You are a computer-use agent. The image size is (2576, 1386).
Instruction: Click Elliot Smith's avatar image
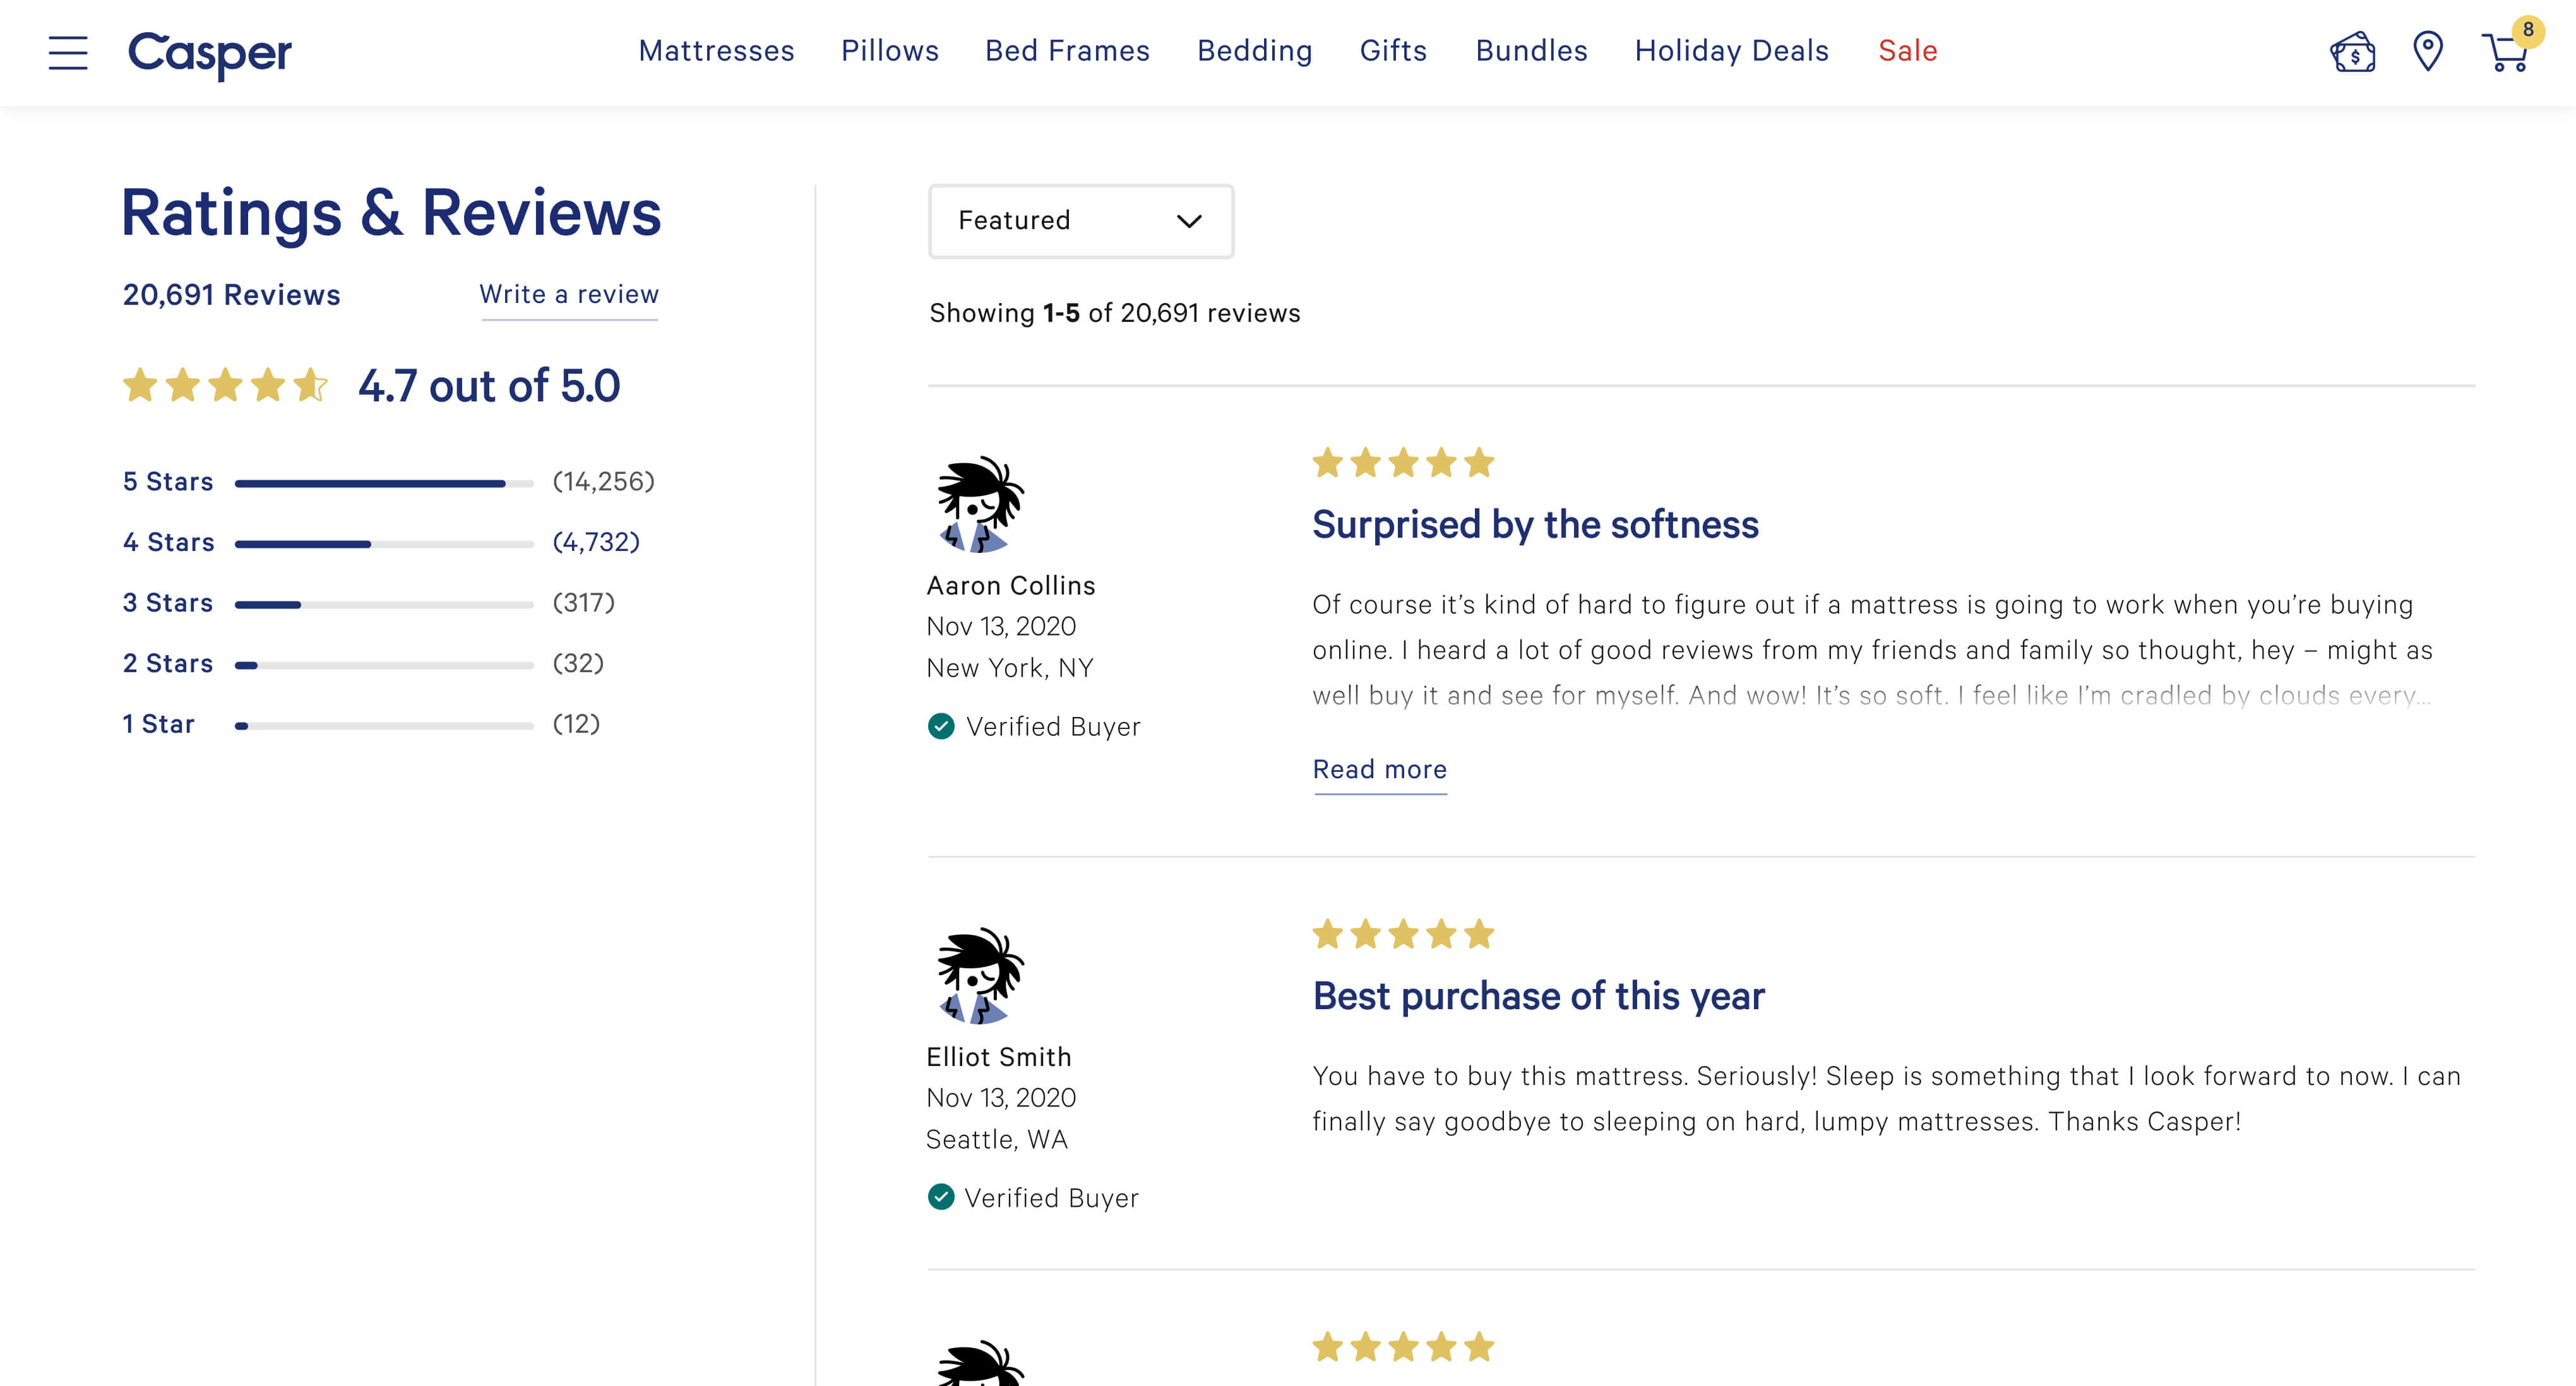coord(979,975)
